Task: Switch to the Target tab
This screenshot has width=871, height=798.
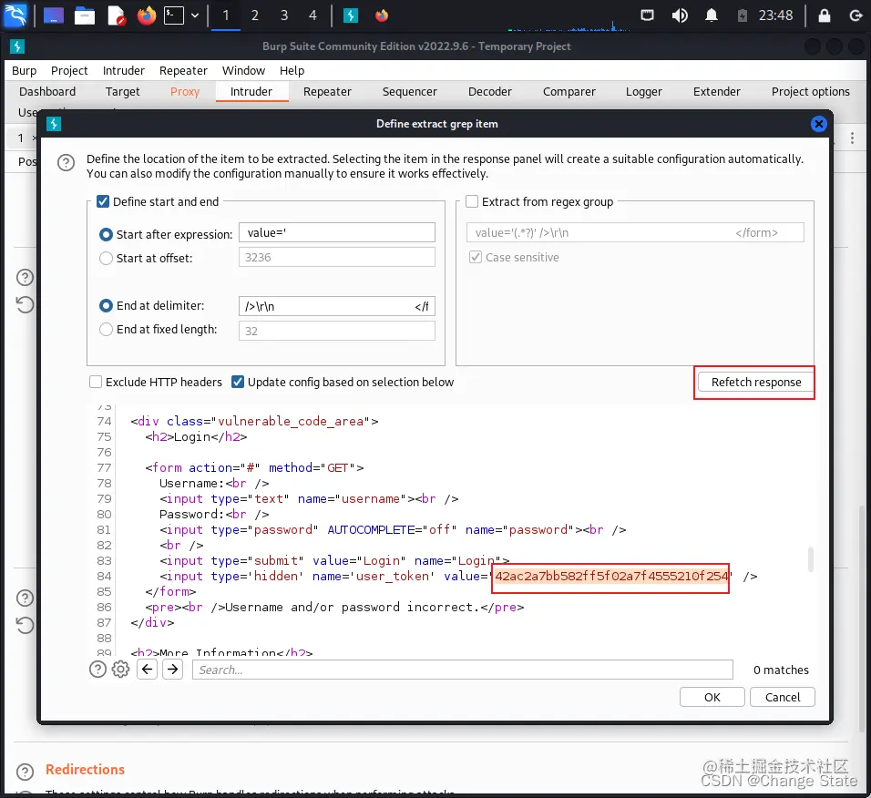Action: click(123, 92)
